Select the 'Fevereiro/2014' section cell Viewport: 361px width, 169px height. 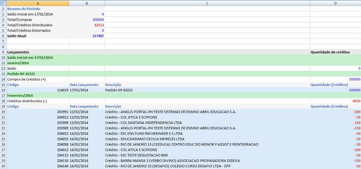[x=20, y=96]
